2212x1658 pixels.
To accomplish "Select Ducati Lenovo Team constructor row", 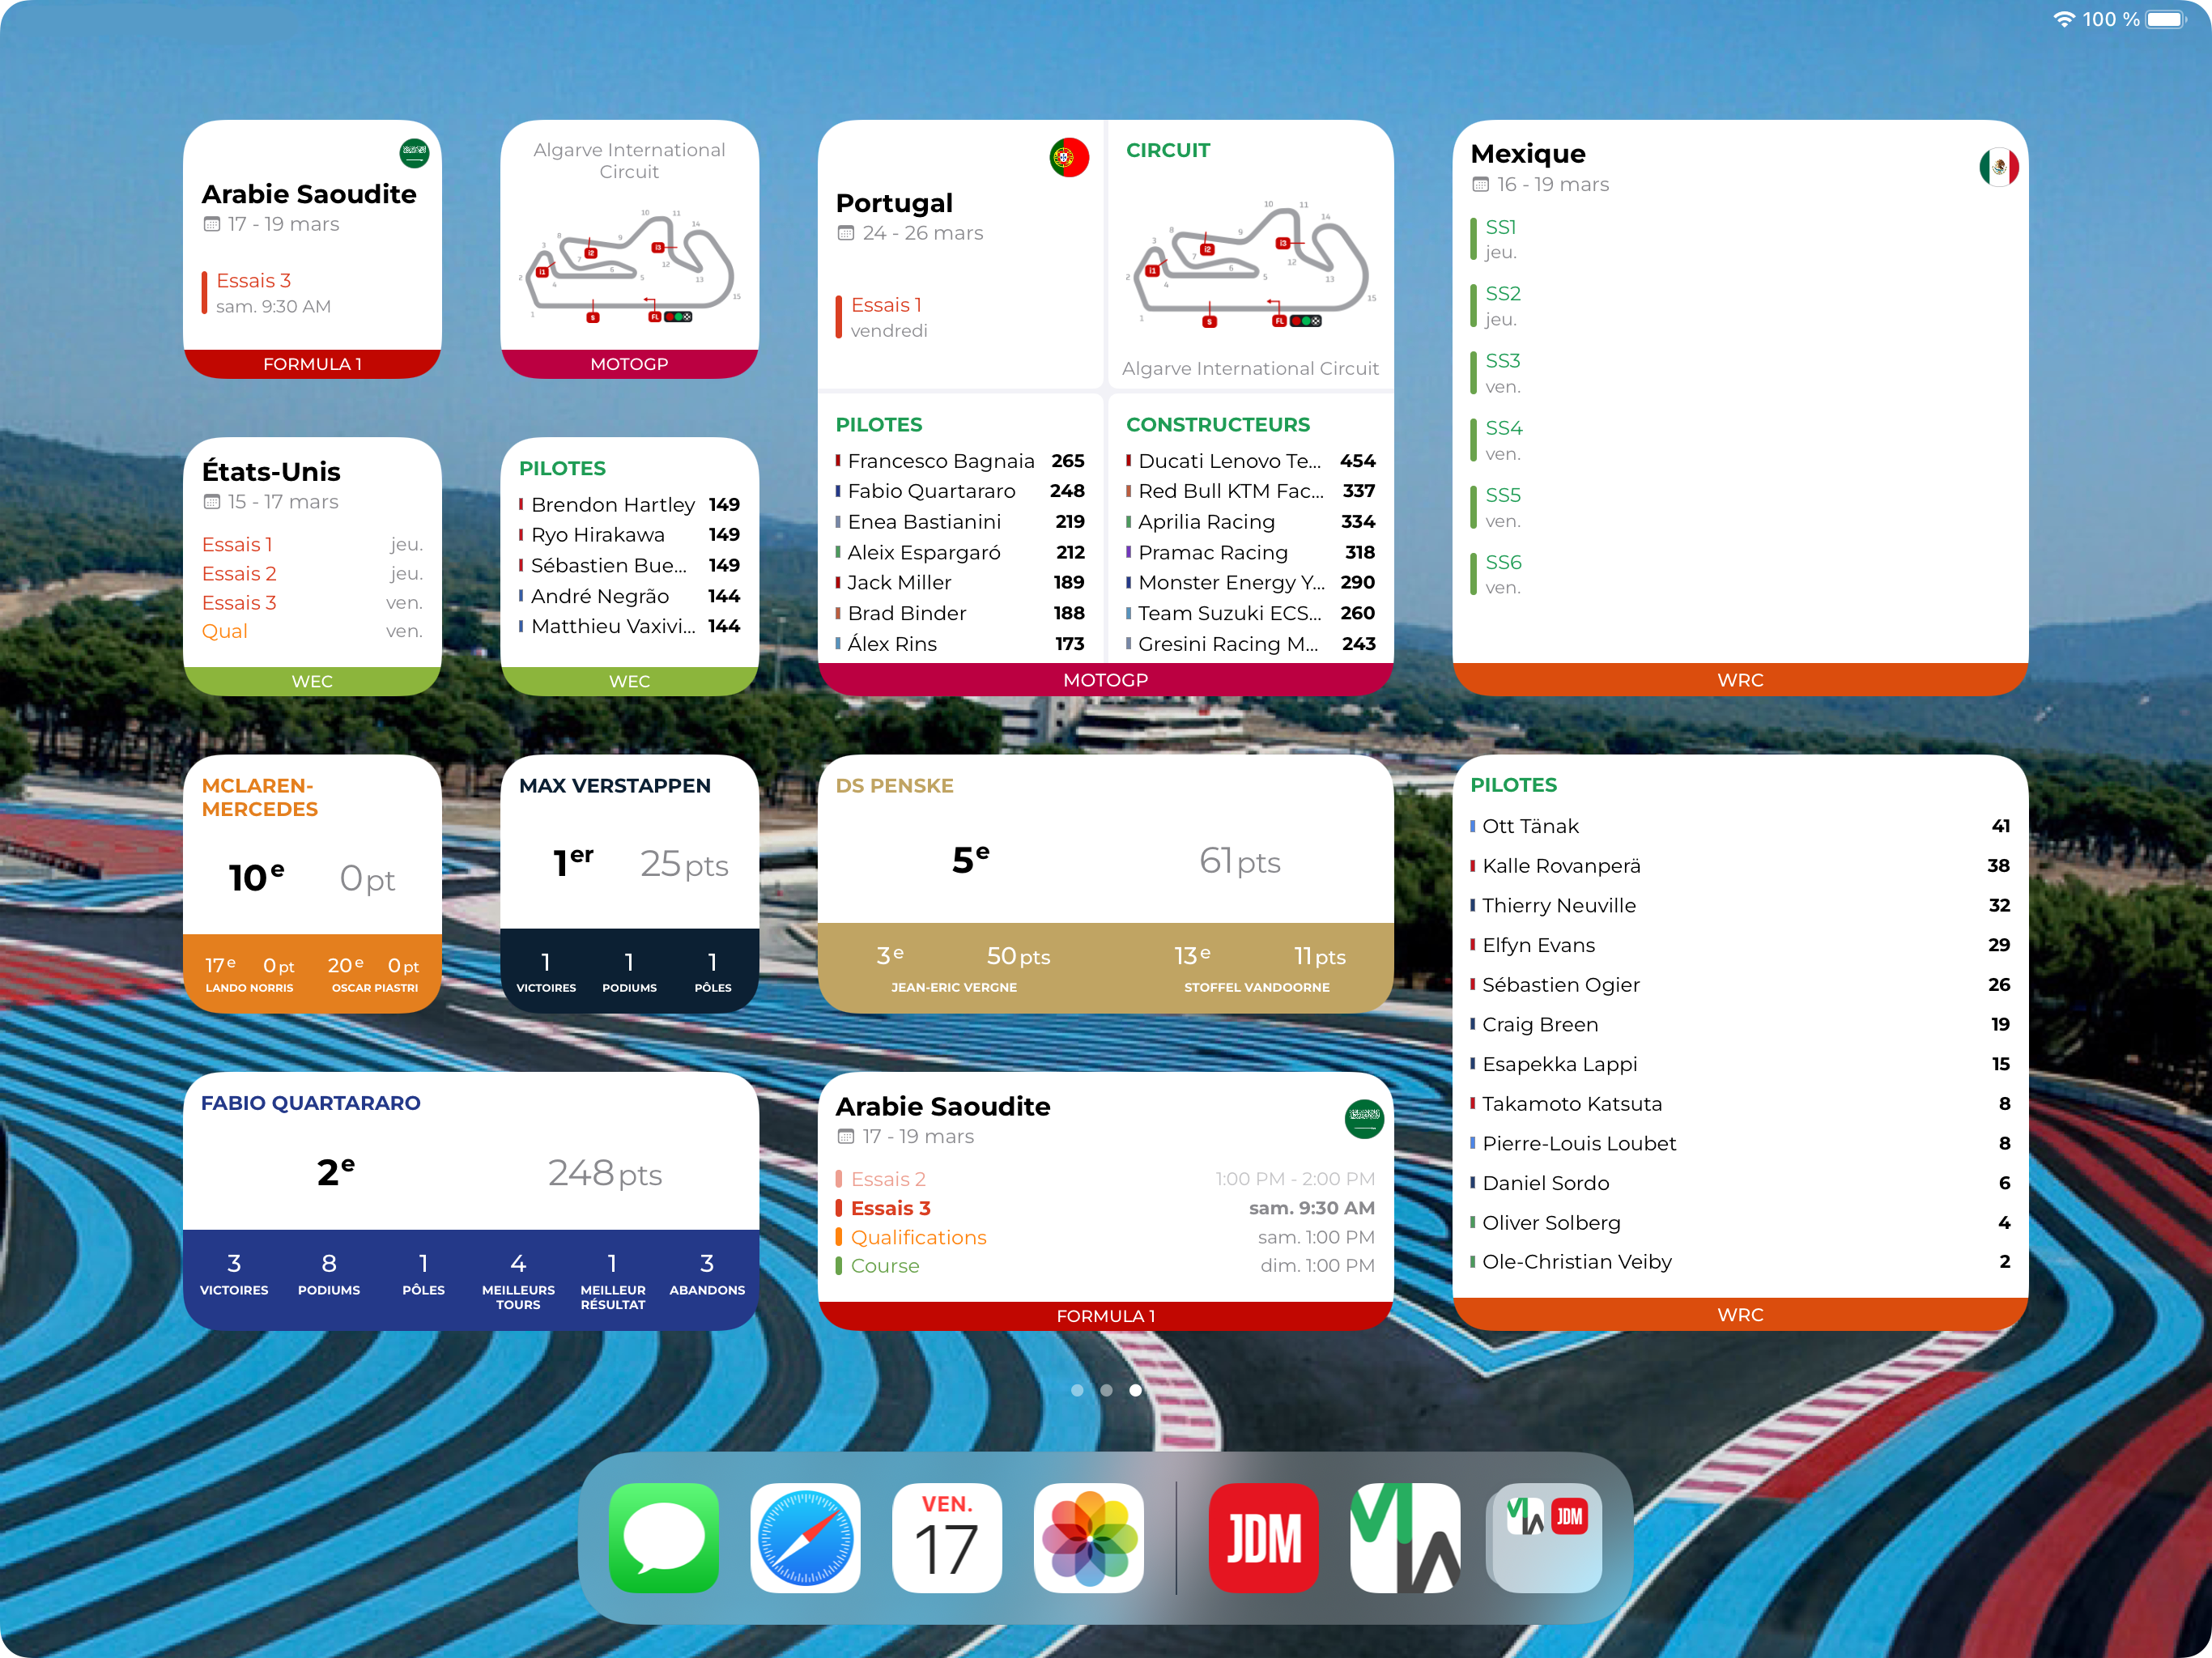I will (x=1250, y=461).
